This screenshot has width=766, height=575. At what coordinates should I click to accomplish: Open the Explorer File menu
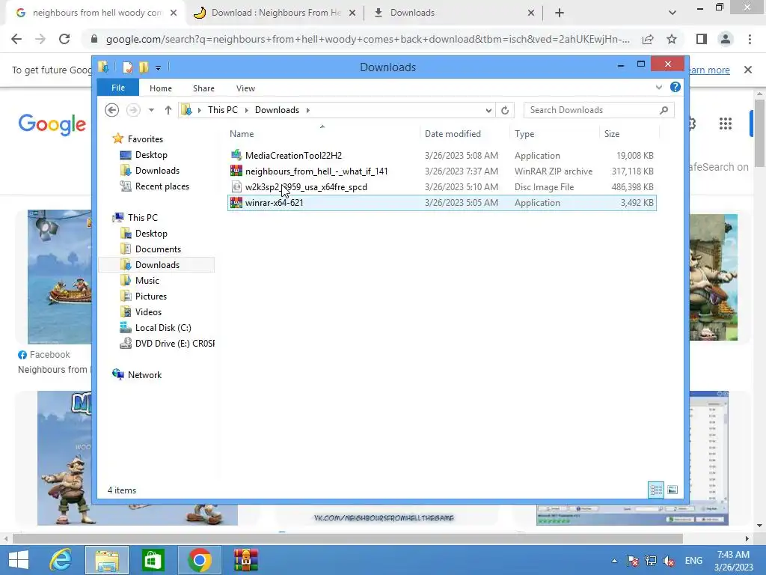[117, 88]
